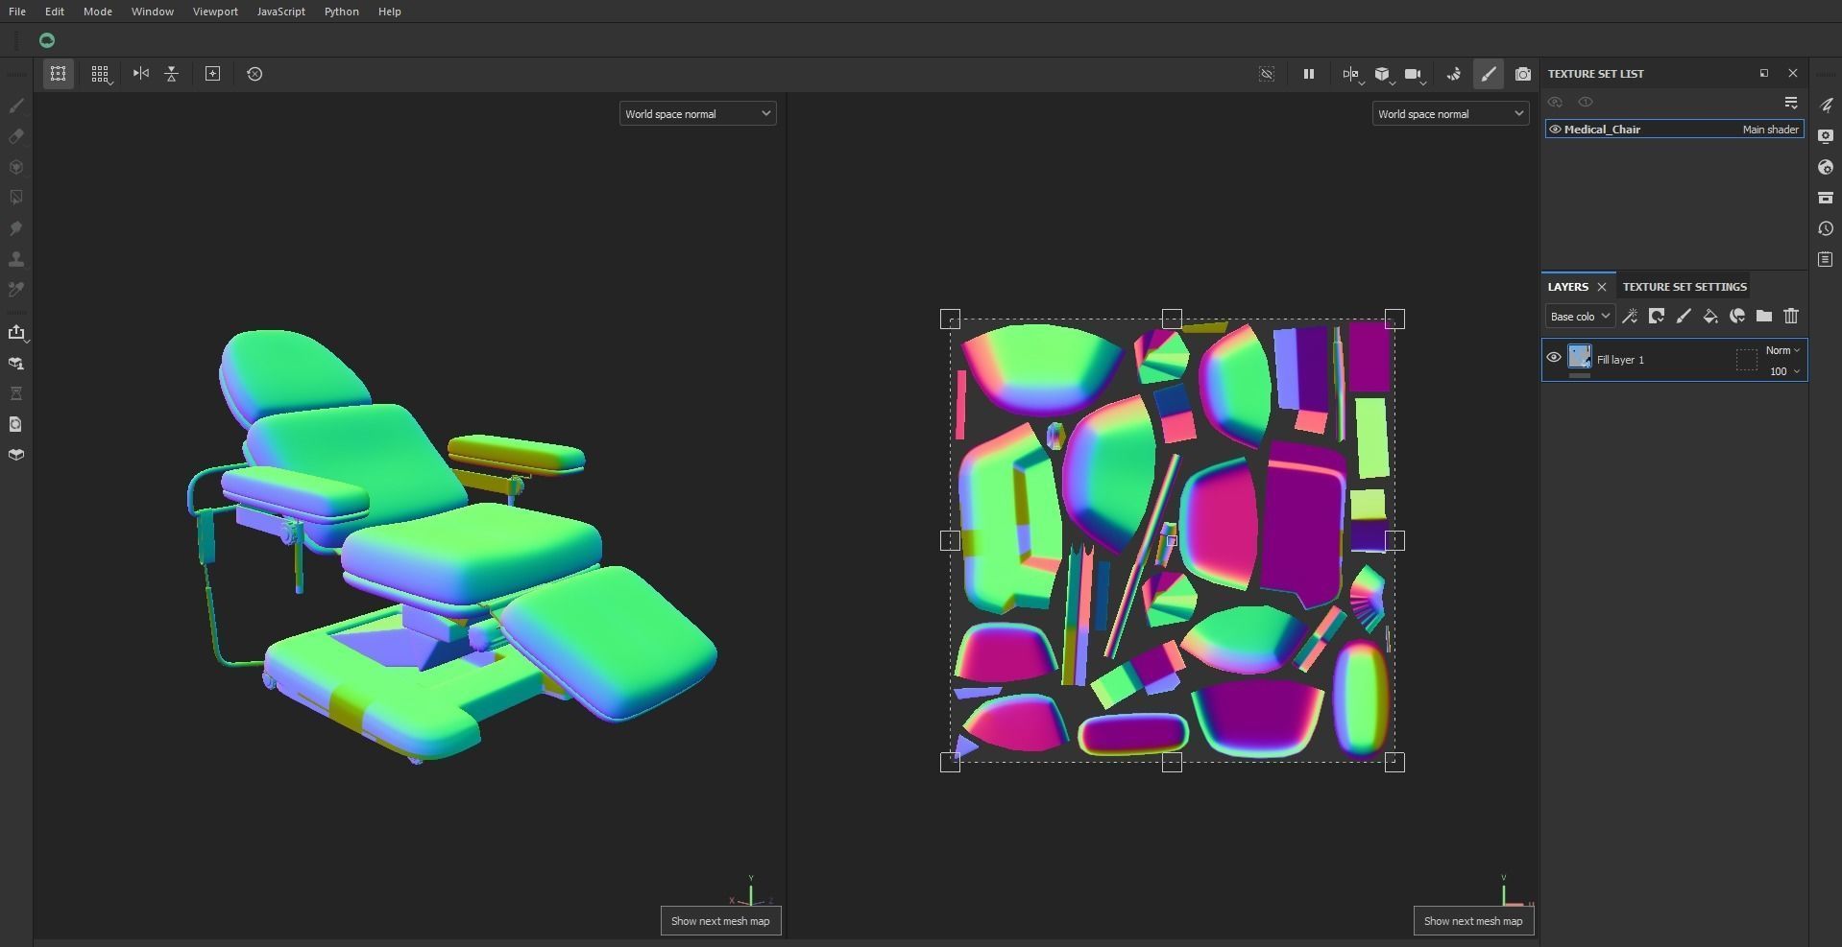Change Fill layer 1 blending mode
The height and width of the screenshot is (947, 1842).
click(1782, 350)
